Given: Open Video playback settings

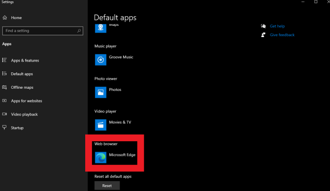Looking at the screenshot, I should pyautogui.click(x=24, y=115).
